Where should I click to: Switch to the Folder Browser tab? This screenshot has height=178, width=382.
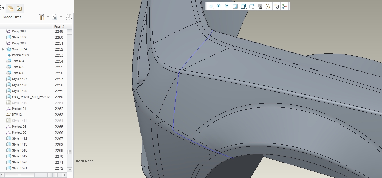coord(10,9)
